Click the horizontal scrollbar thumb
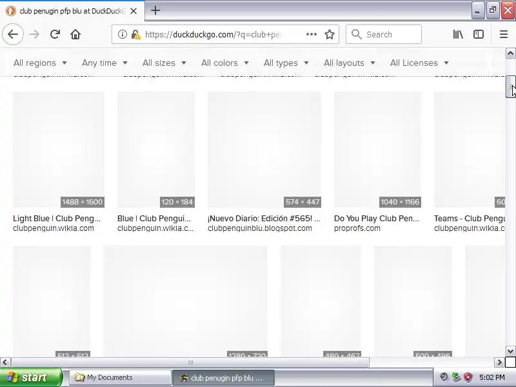This screenshot has height=387, width=516. [x=190, y=362]
